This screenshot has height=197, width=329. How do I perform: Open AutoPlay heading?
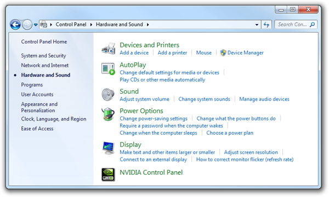click(133, 65)
